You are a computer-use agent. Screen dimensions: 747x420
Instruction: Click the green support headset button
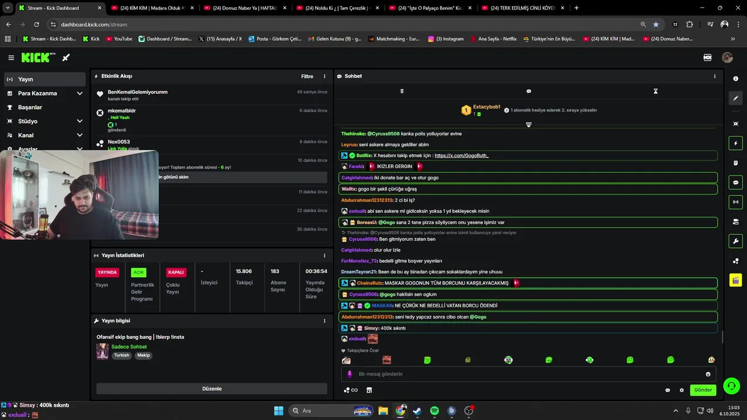[x=731, y=386]
